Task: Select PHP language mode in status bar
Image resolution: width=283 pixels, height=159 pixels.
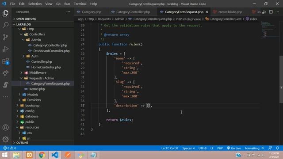Action: tap(220, 148)
